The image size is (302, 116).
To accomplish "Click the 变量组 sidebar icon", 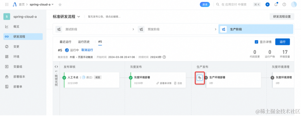I will [7, 66].
